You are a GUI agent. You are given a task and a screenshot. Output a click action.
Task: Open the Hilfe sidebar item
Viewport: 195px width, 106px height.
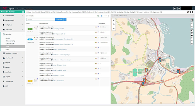(x=13, y=86)
